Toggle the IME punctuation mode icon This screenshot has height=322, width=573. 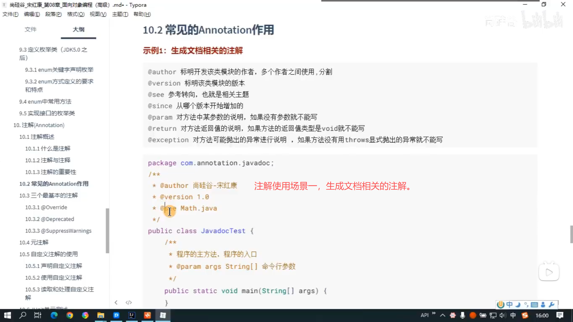point(526,304)
